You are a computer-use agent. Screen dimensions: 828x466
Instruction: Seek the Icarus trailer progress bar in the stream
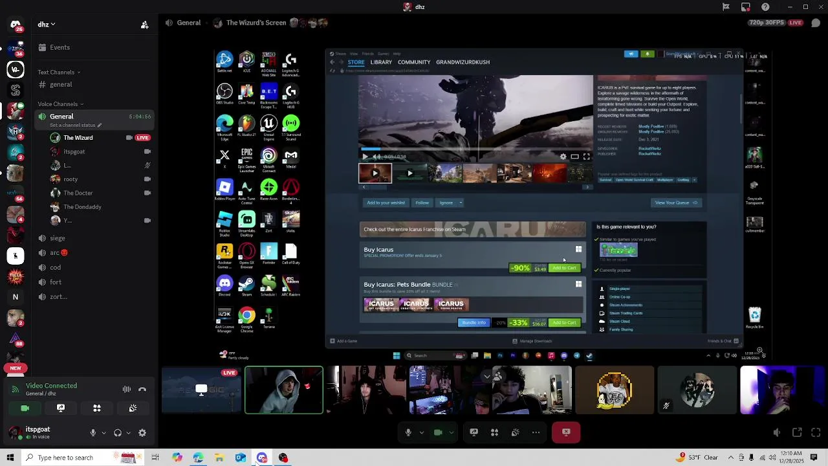pyautogui.click(x=475, y=148)
